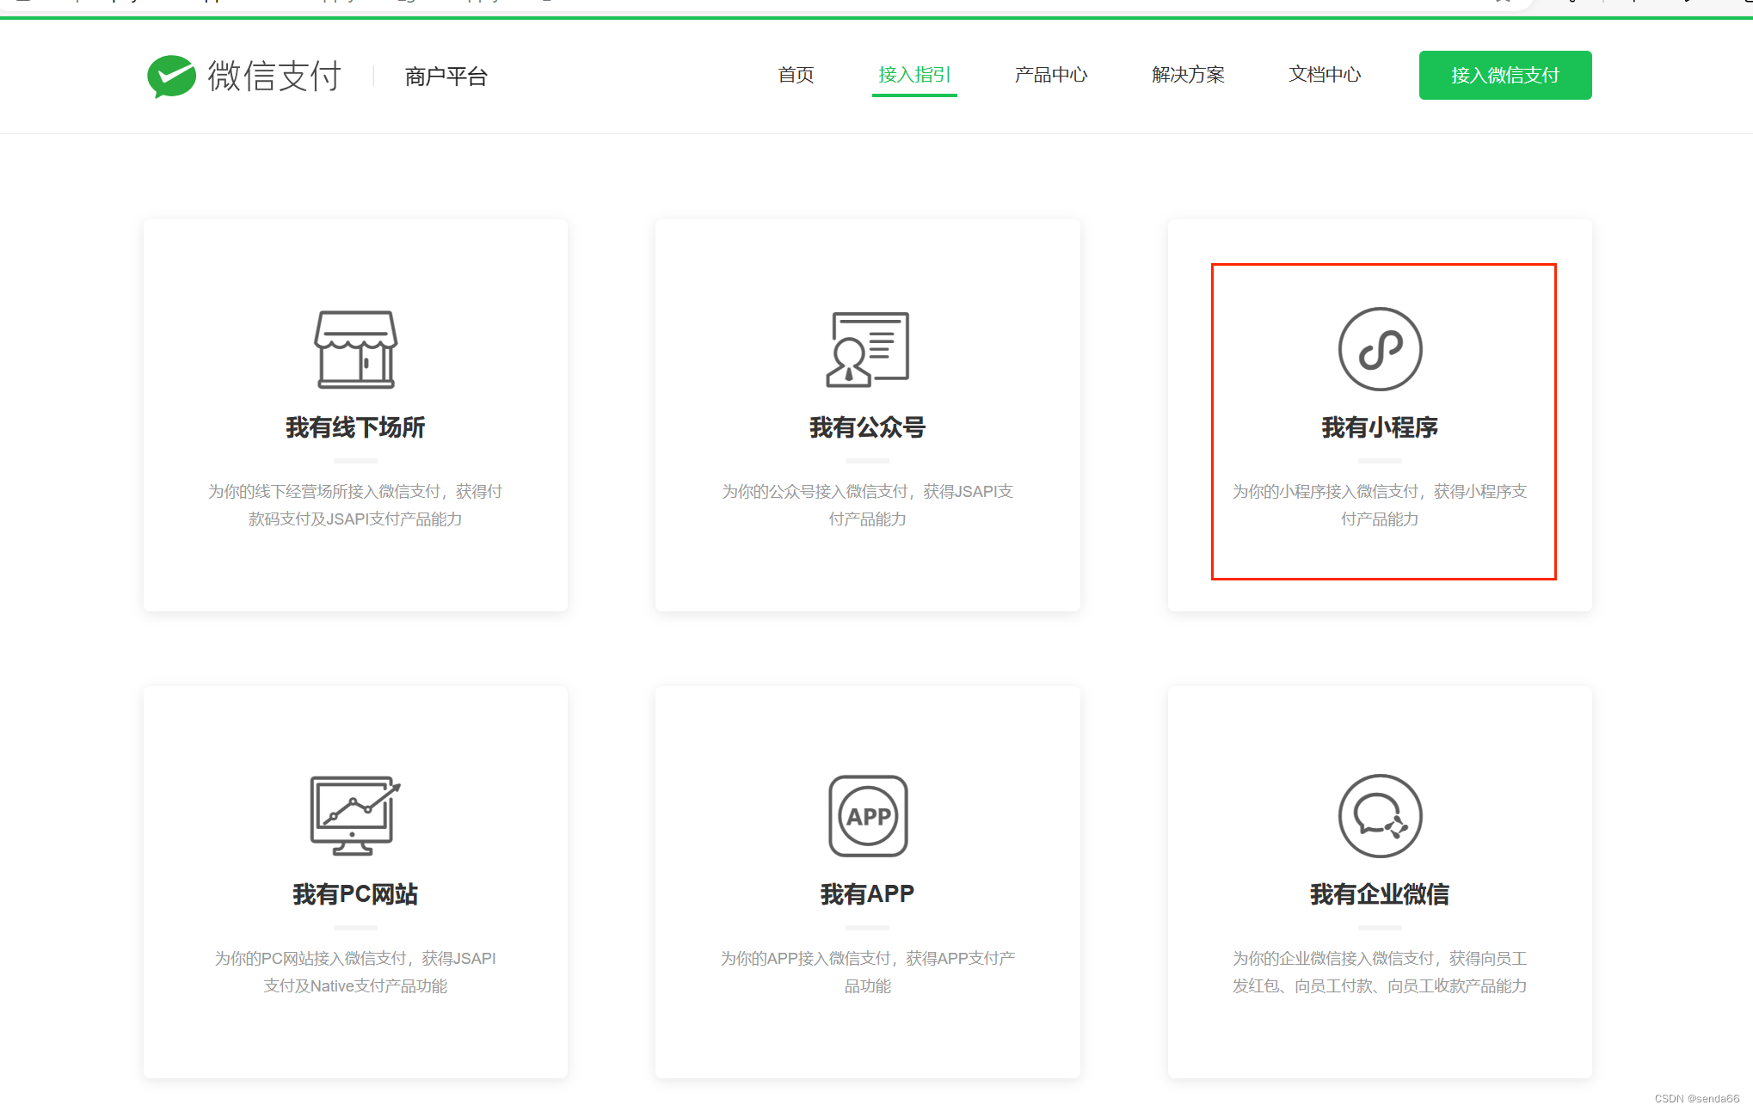Click the enterprise WeChat chat bubble icon
Screen dimensions: 1753x1111
point(1380,815)
